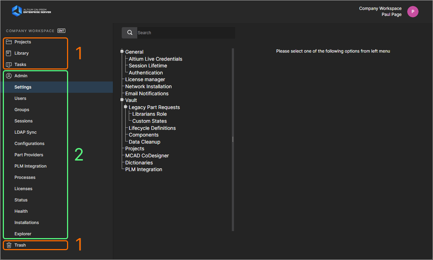
Task: Select Altium Live Credentials settings
Action: point(155,59)
